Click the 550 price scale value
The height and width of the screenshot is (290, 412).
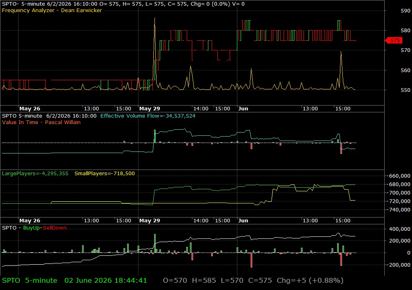click(x=406, y=90)
